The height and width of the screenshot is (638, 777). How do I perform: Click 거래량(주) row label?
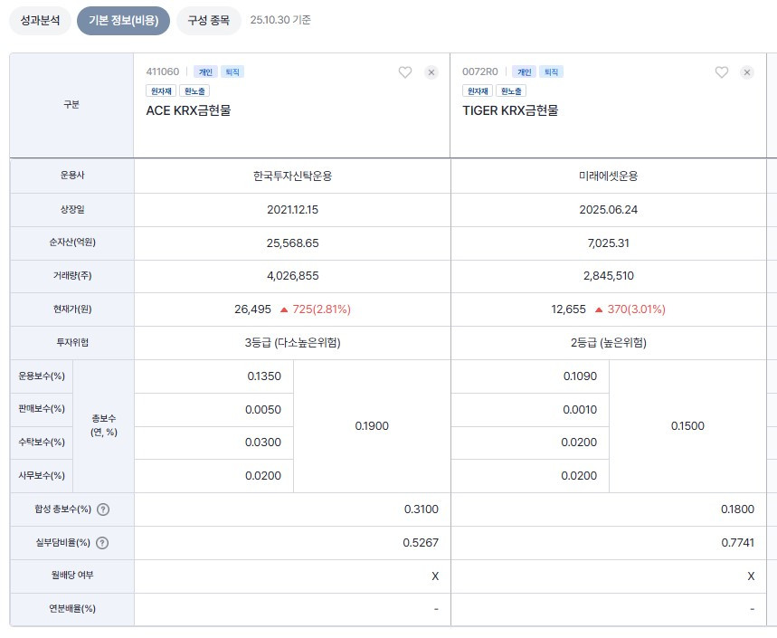point(72,276)
